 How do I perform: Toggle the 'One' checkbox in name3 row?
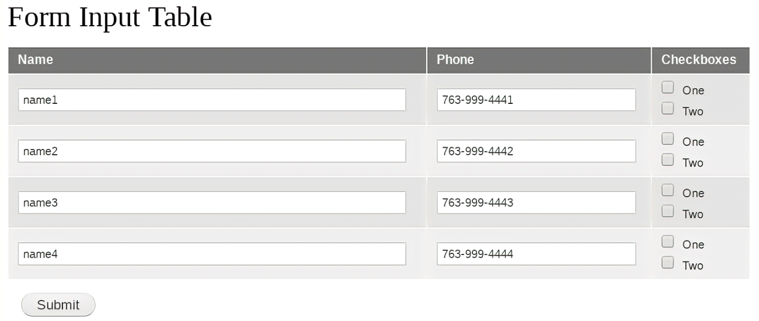[668, 190]
